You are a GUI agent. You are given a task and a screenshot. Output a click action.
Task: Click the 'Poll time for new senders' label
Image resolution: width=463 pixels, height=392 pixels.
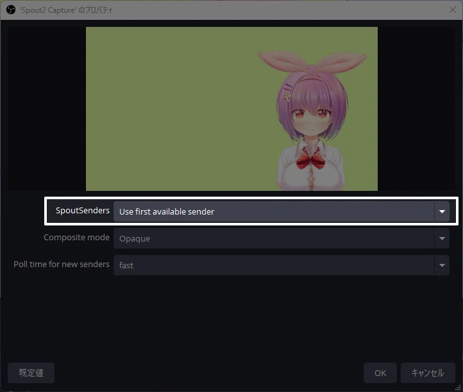pos(62,265)
